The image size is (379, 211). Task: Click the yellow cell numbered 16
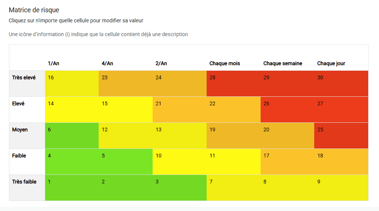tap(72, 84)
